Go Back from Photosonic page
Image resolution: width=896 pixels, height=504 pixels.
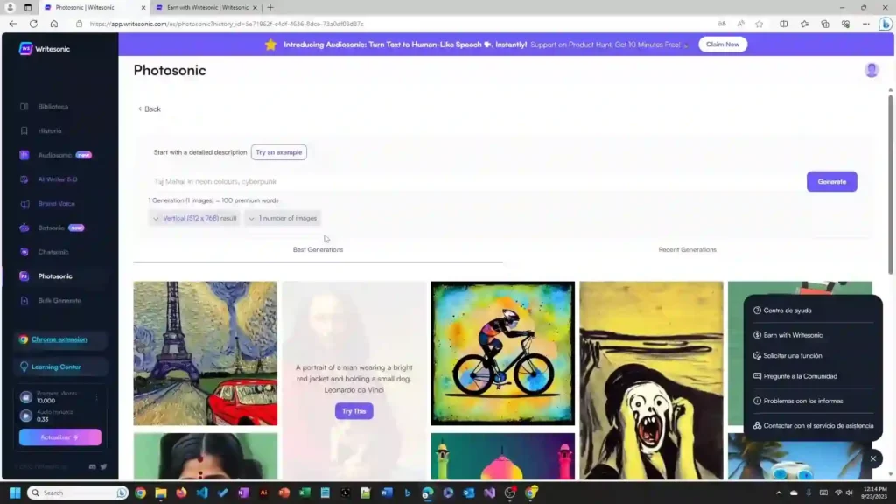[149, 109]
